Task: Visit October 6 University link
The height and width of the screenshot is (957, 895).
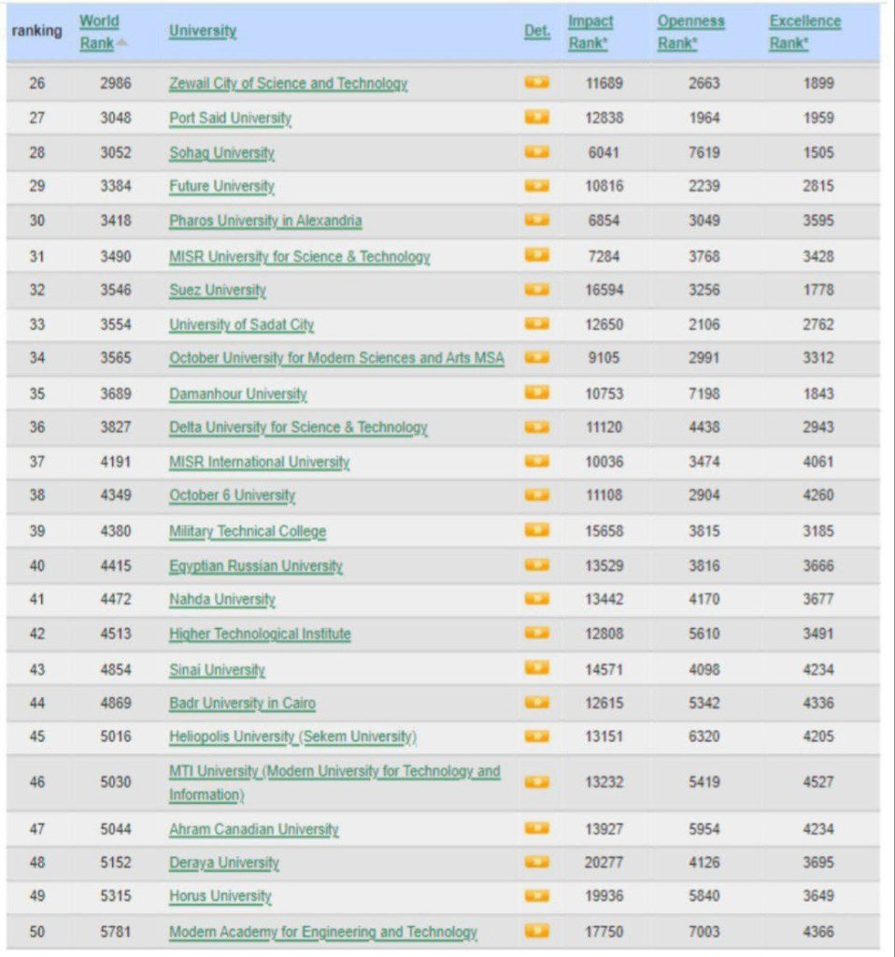Action: pyautogui.click(x=233, y=495)
